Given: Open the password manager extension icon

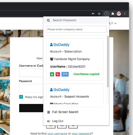Looking at the screenshot, I should pos(107,14).
